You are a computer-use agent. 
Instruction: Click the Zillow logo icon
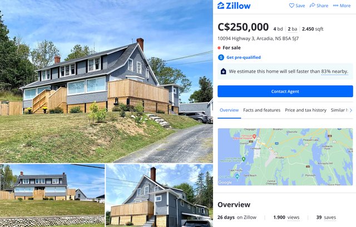coord(221,6)
